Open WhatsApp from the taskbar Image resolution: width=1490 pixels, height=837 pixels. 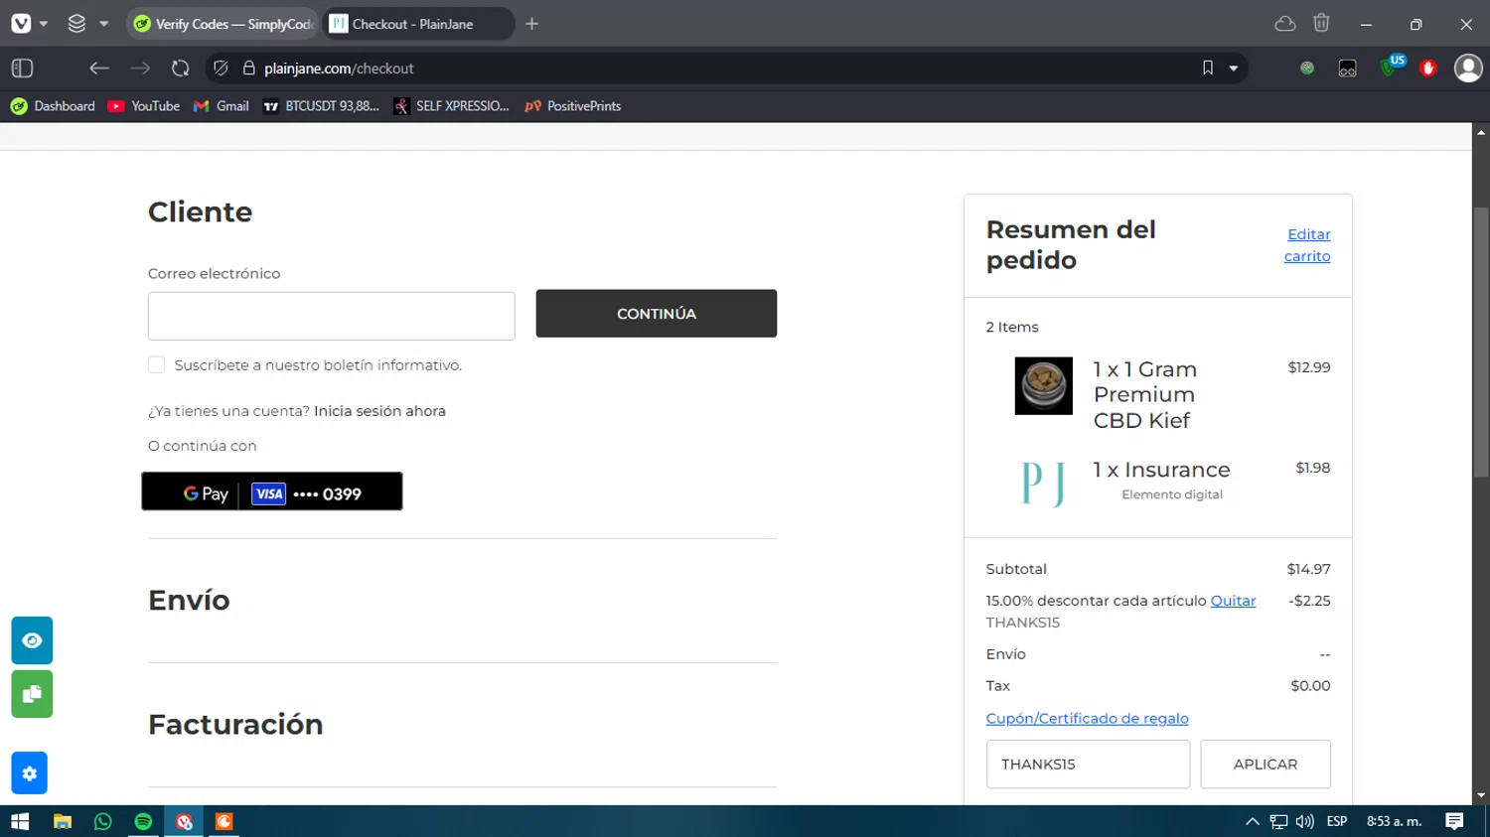coord(103,822)
